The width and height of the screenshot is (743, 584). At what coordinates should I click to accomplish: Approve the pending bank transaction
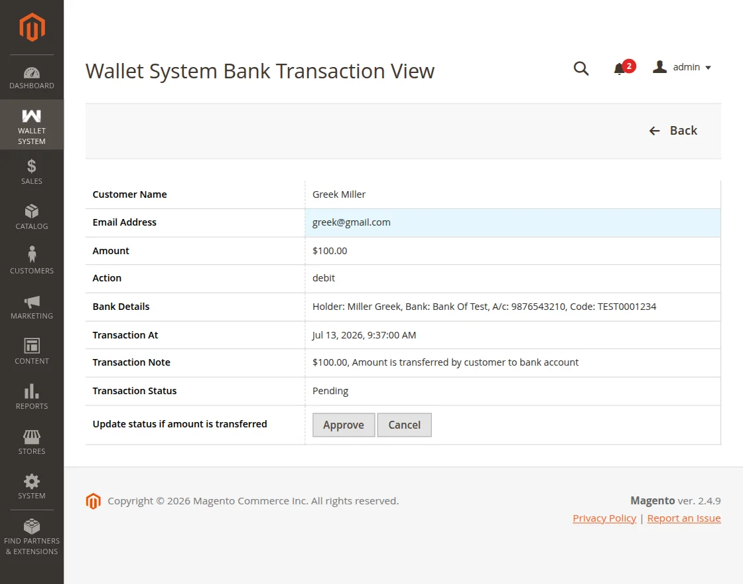coord(344,425)
